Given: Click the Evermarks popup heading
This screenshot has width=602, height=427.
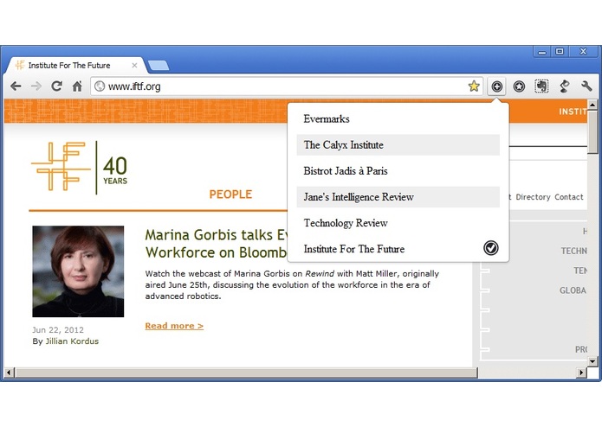Looking at the screenshot, I should point(327,118).
